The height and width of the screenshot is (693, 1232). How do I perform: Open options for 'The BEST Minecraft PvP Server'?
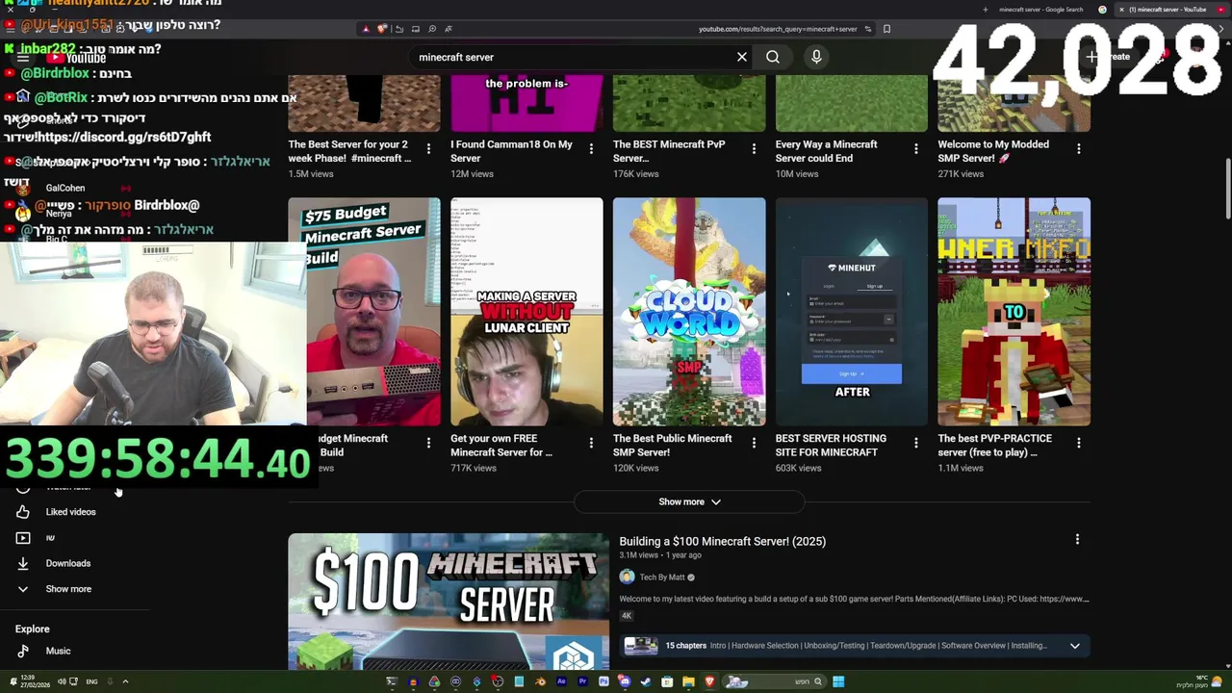pyautogui.click(x=754, y=149)
